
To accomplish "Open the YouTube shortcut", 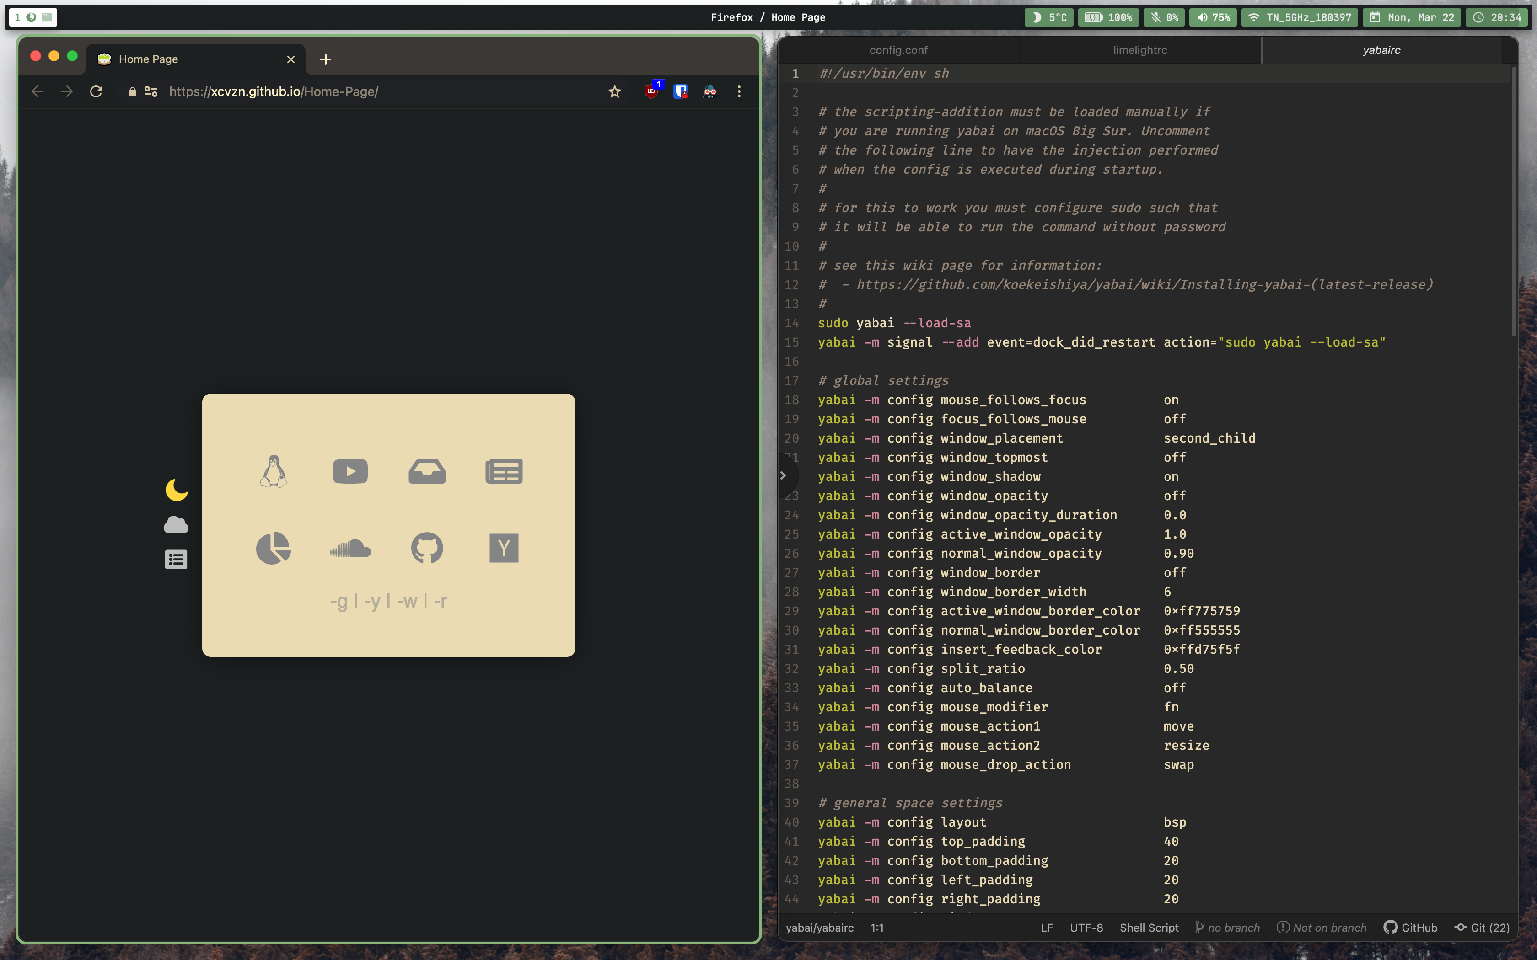I will [x=350, y=471].
